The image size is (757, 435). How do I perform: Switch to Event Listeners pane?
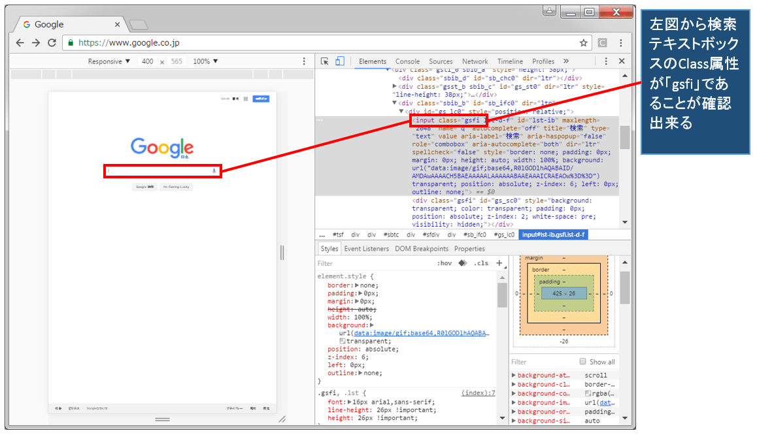coord(367,249)
